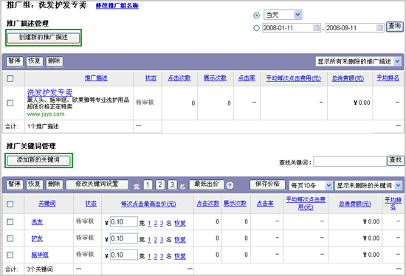Click the bid price field for 施华蔻
The image size is (406, 276).
[124, 255]
